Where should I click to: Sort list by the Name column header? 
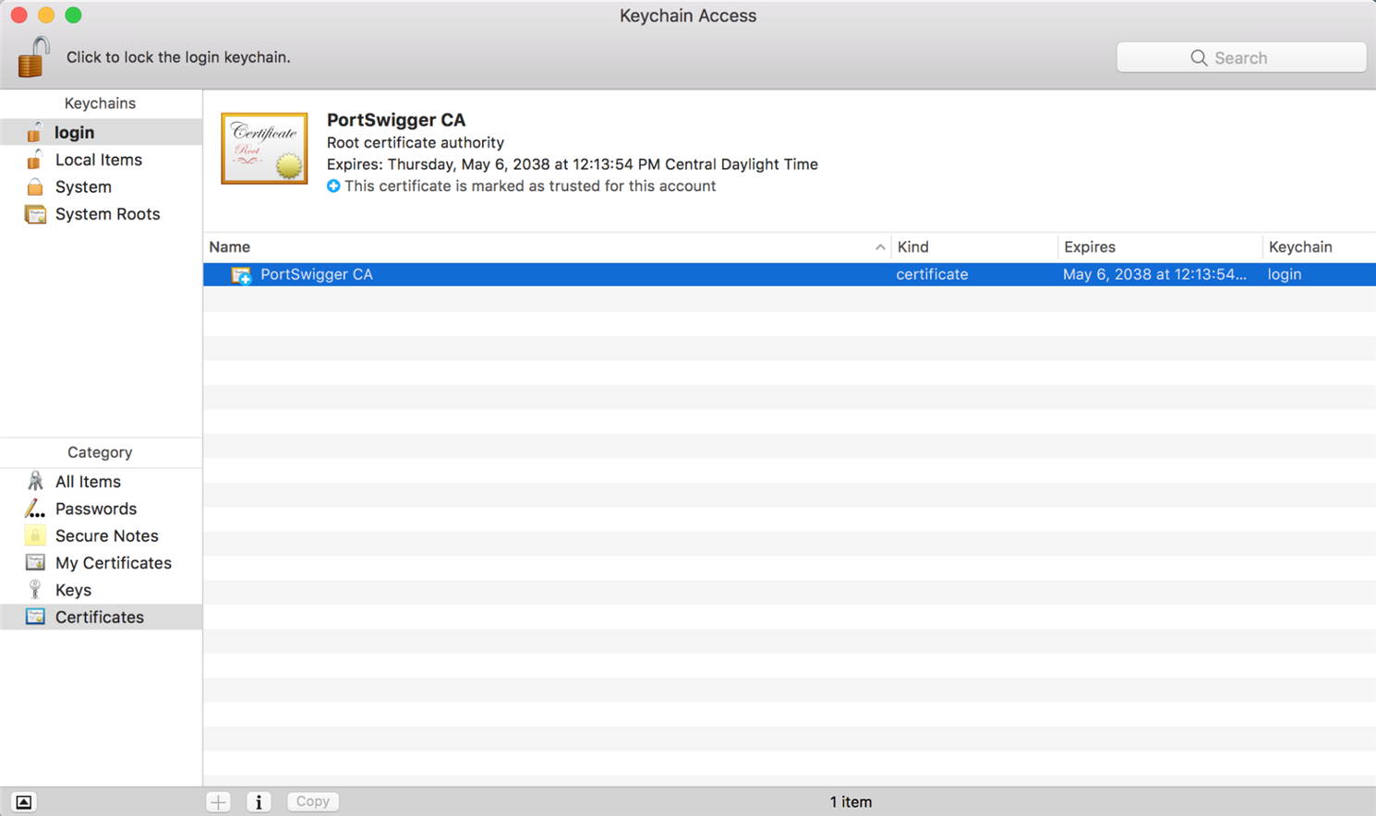pyautogui.click(x=545, y=246)
